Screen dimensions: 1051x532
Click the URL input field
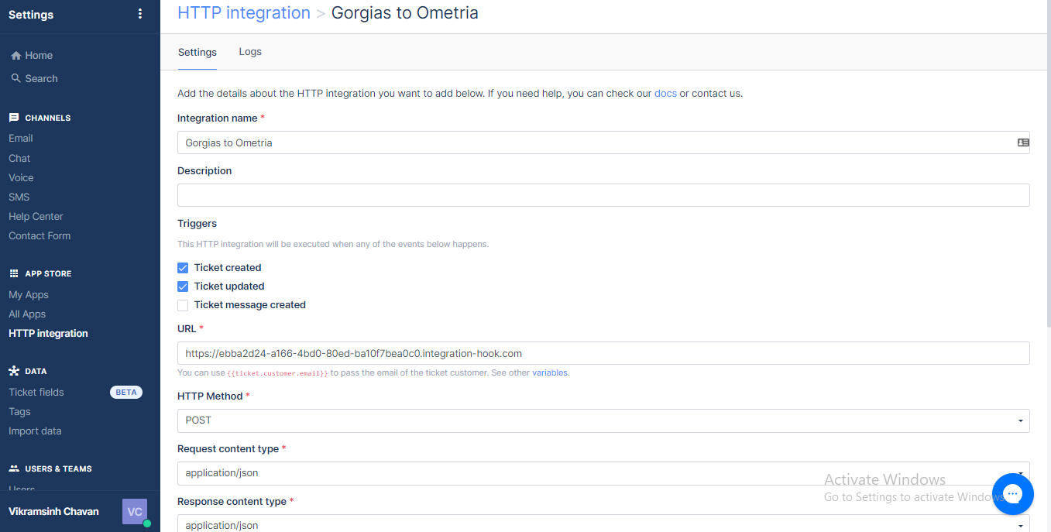603,353
